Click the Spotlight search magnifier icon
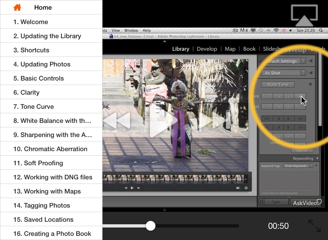The image size is (328, 240). click(x=321, y=30)
